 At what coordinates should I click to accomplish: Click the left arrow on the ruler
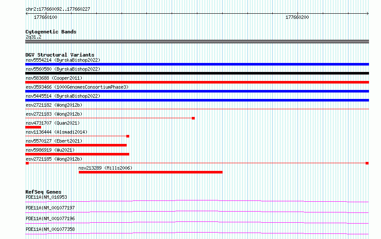pos(27,14)
